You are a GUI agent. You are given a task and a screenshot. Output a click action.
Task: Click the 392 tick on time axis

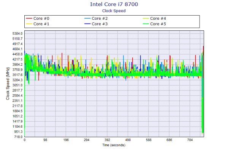pyautogui.click(x=107, y=140)
